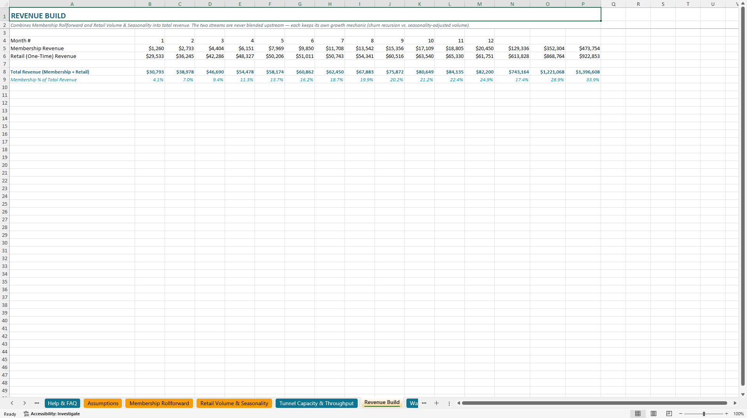Show hidden sheets ellipsis on left
Image resolution: width=747 pixels, height=418 pixels.
pyautogui.click(x=37, y=403)
